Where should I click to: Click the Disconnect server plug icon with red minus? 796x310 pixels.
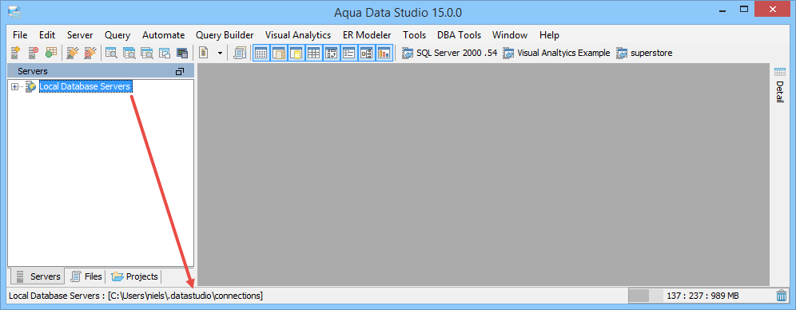[x=90, y=52]
